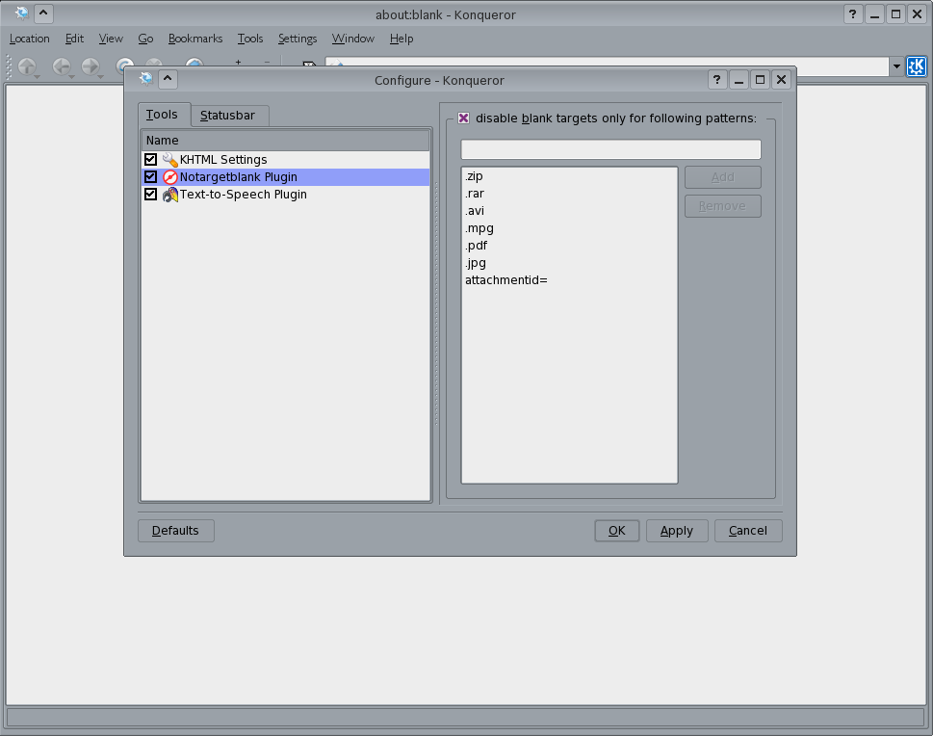Image resolution: width=933 pixels, height=736 pixels.
Task: Maximize the Configure dialog window
Action: point(760,79)
